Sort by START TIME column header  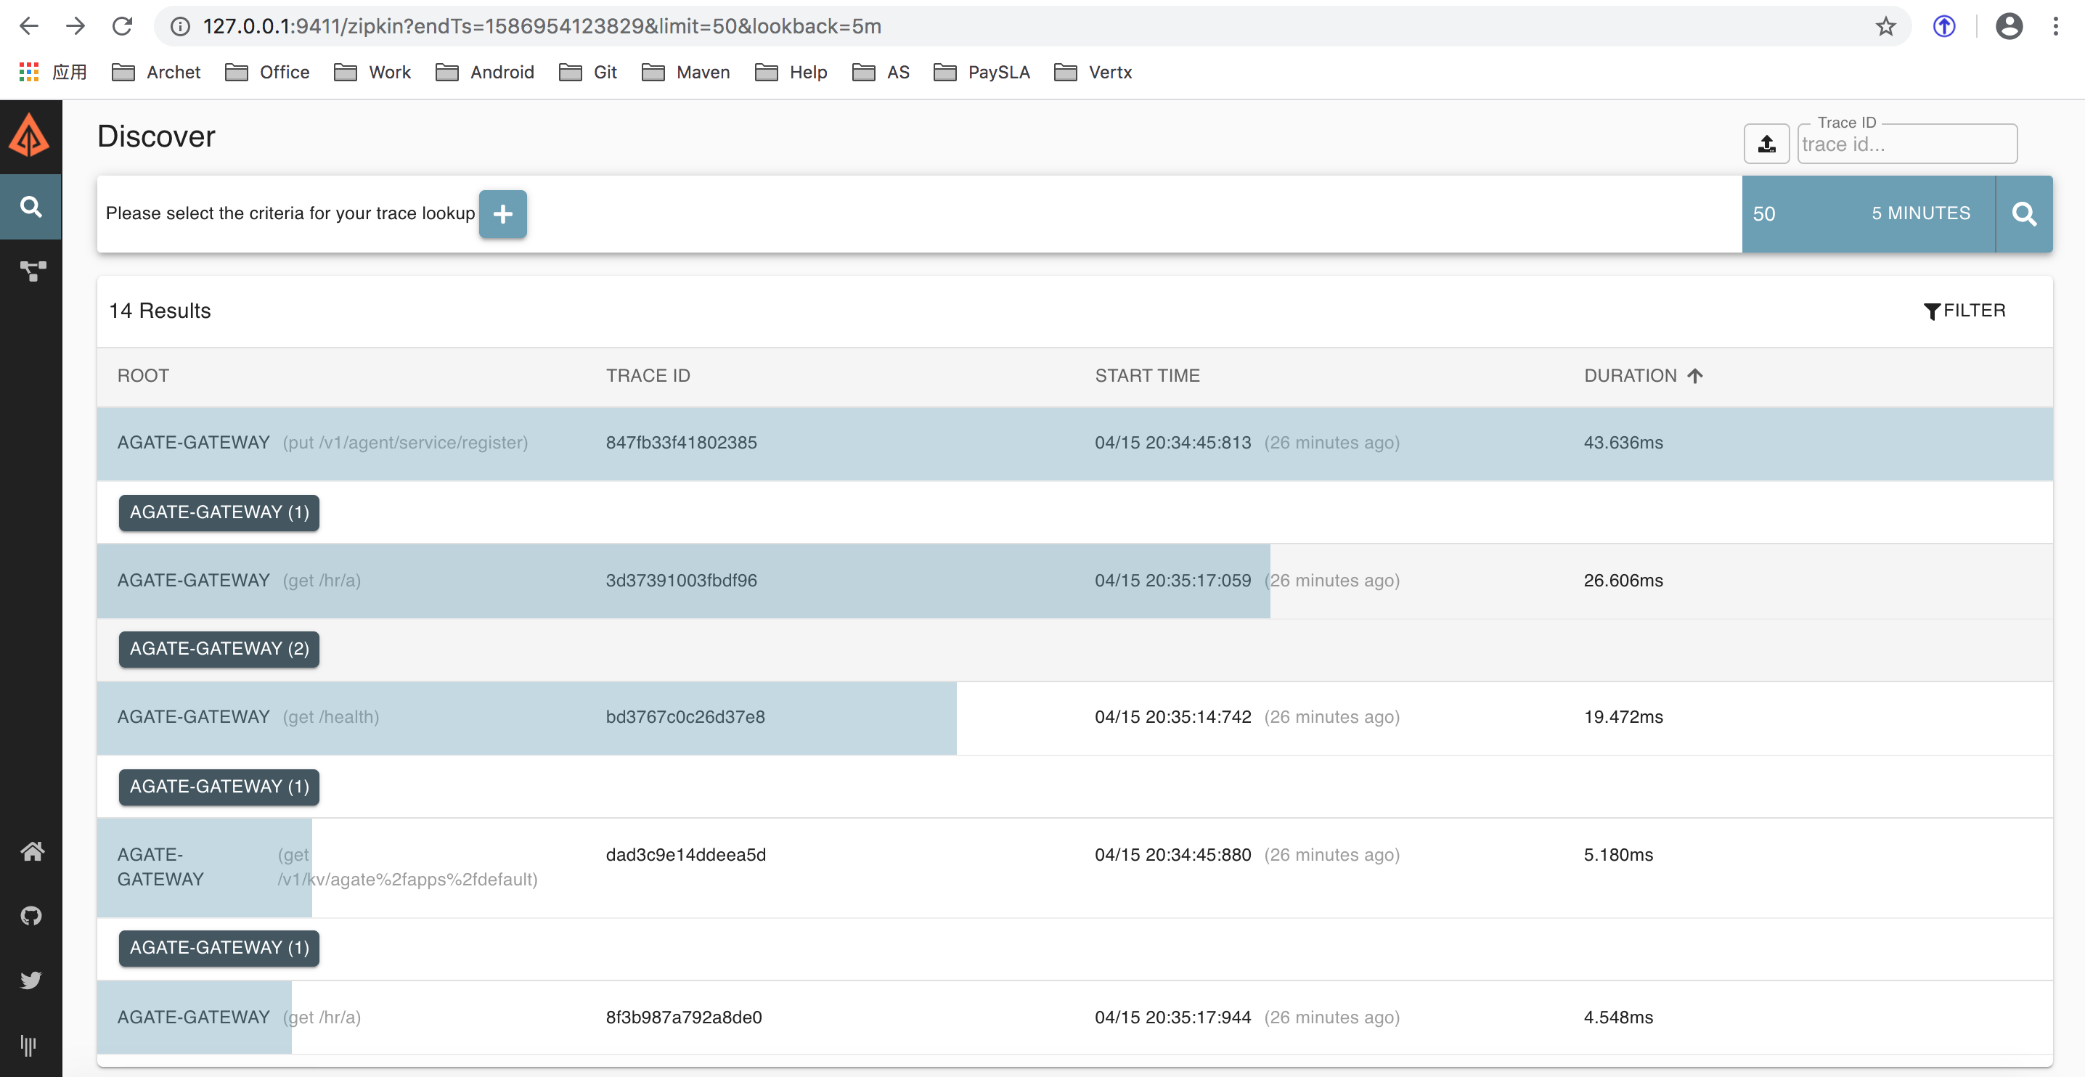pos(1147,375)
